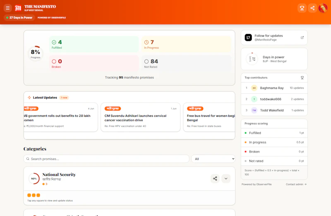Image resolution: width=331 pixels, height=216 pixels.
Task: Click the trophy icon in Top contributors
Action: [302, 78]
